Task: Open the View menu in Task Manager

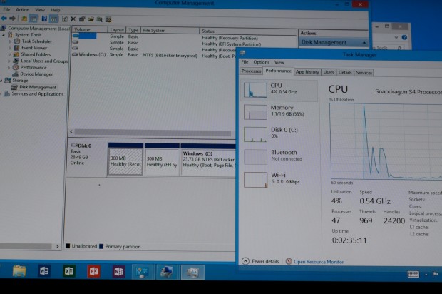Action: pos(279,62)
